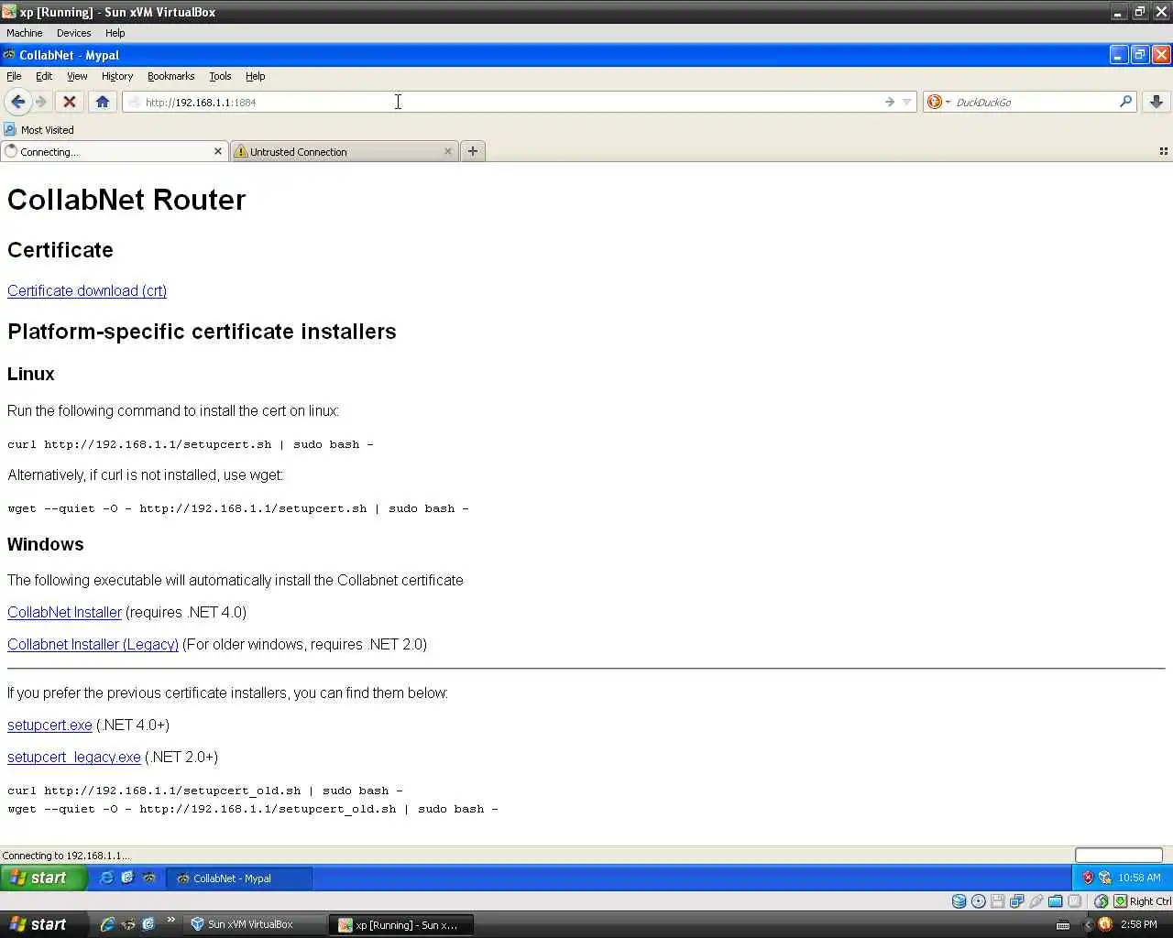The height and width of the screenshot is (938, 1173).
Task: Click the CollabNet Installer link
Action: 64,612
